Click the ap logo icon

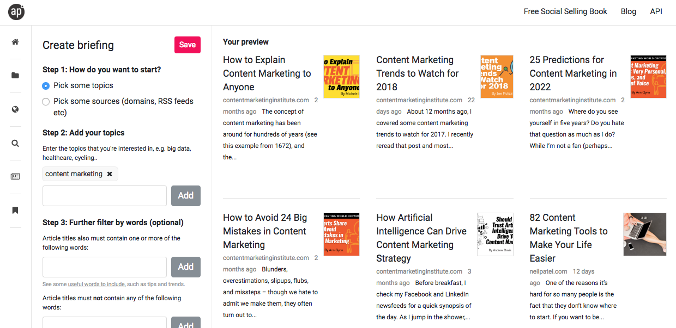[x=16, y=12]
